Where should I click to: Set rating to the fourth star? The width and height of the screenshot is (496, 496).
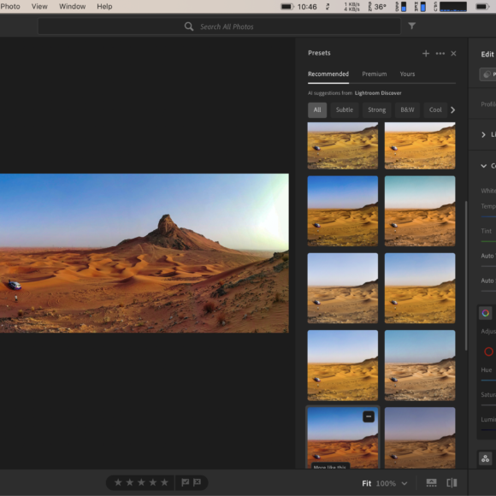153,482
